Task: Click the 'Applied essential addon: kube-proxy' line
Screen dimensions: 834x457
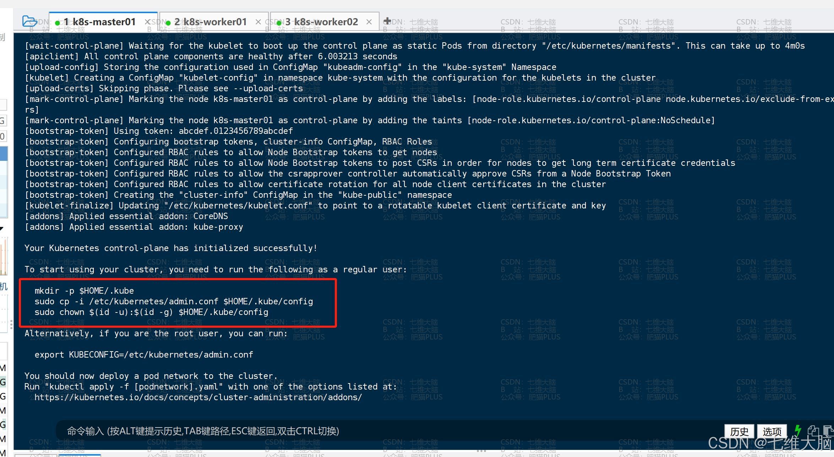Action: click(x=134, y=227)
